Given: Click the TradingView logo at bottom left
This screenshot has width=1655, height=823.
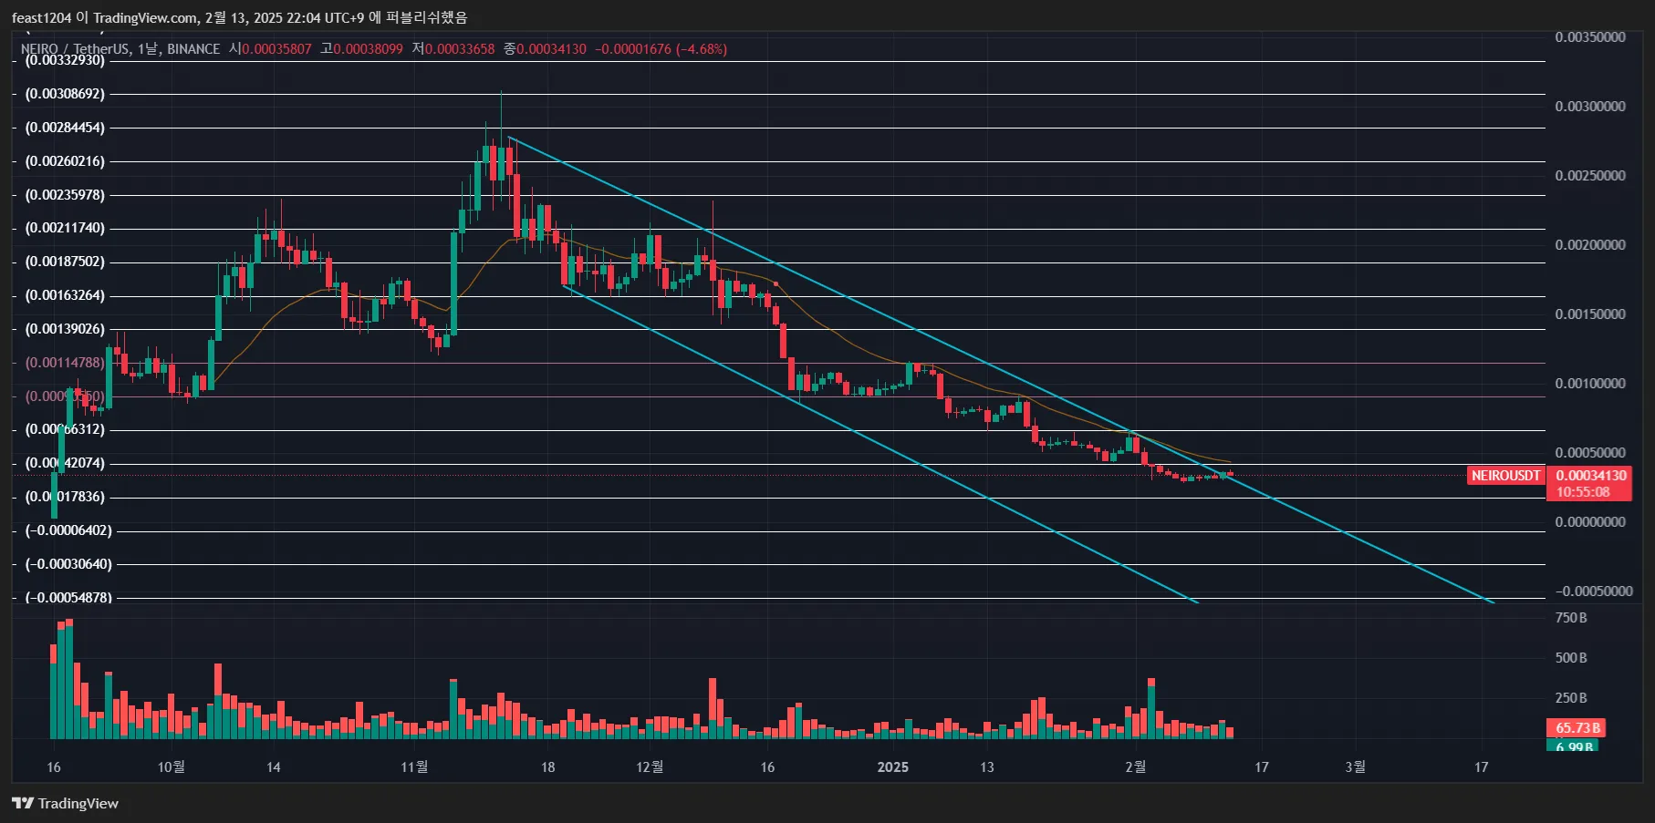Looking at the screenshot, I should pos(65,803).
